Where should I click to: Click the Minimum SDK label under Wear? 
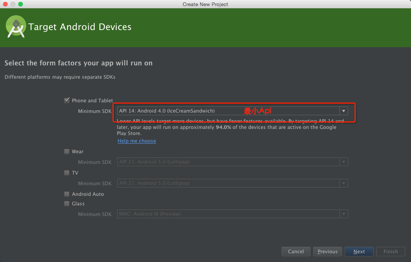(x=95, y=162)
